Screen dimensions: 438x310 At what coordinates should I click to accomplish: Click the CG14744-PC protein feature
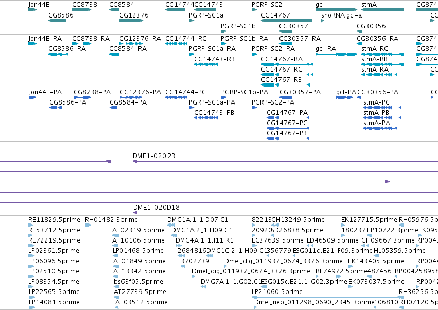click(176, 97)
